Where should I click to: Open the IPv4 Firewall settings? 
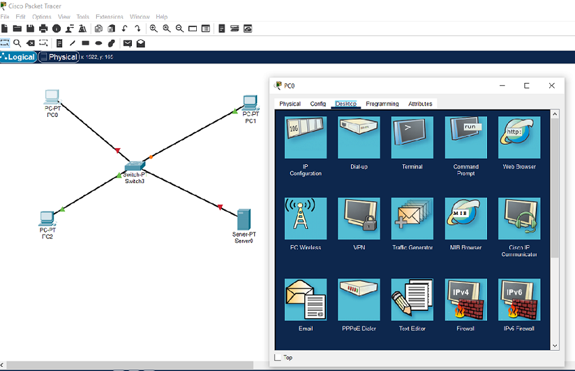(x=465, y=299)
